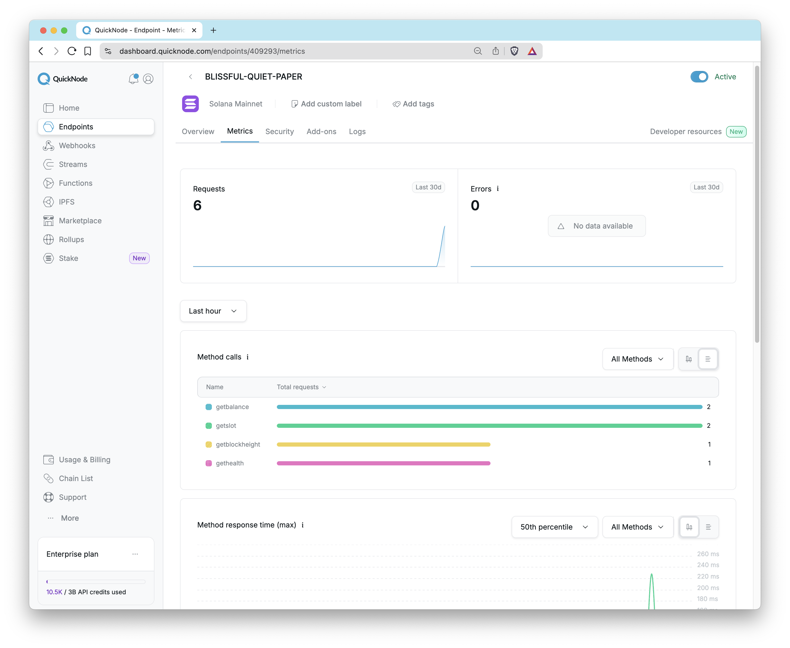Viewport: 790px width, 648px height.
Task: Go back in browser history
Action: [41, 51]
